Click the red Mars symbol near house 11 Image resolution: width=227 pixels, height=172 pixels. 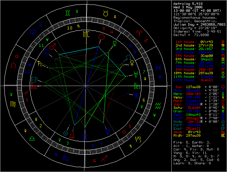tap(53, 46)
